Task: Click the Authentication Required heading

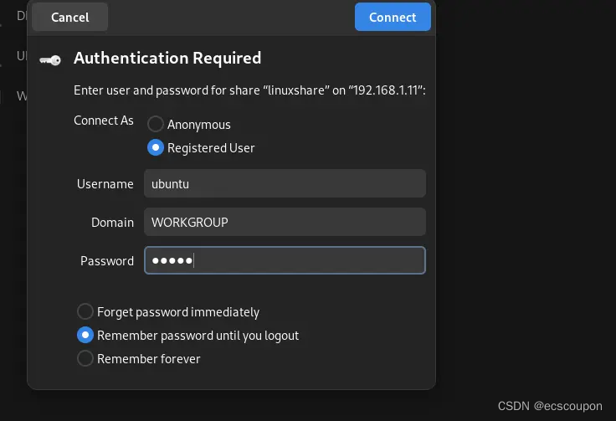Action: tap(167, 58)
